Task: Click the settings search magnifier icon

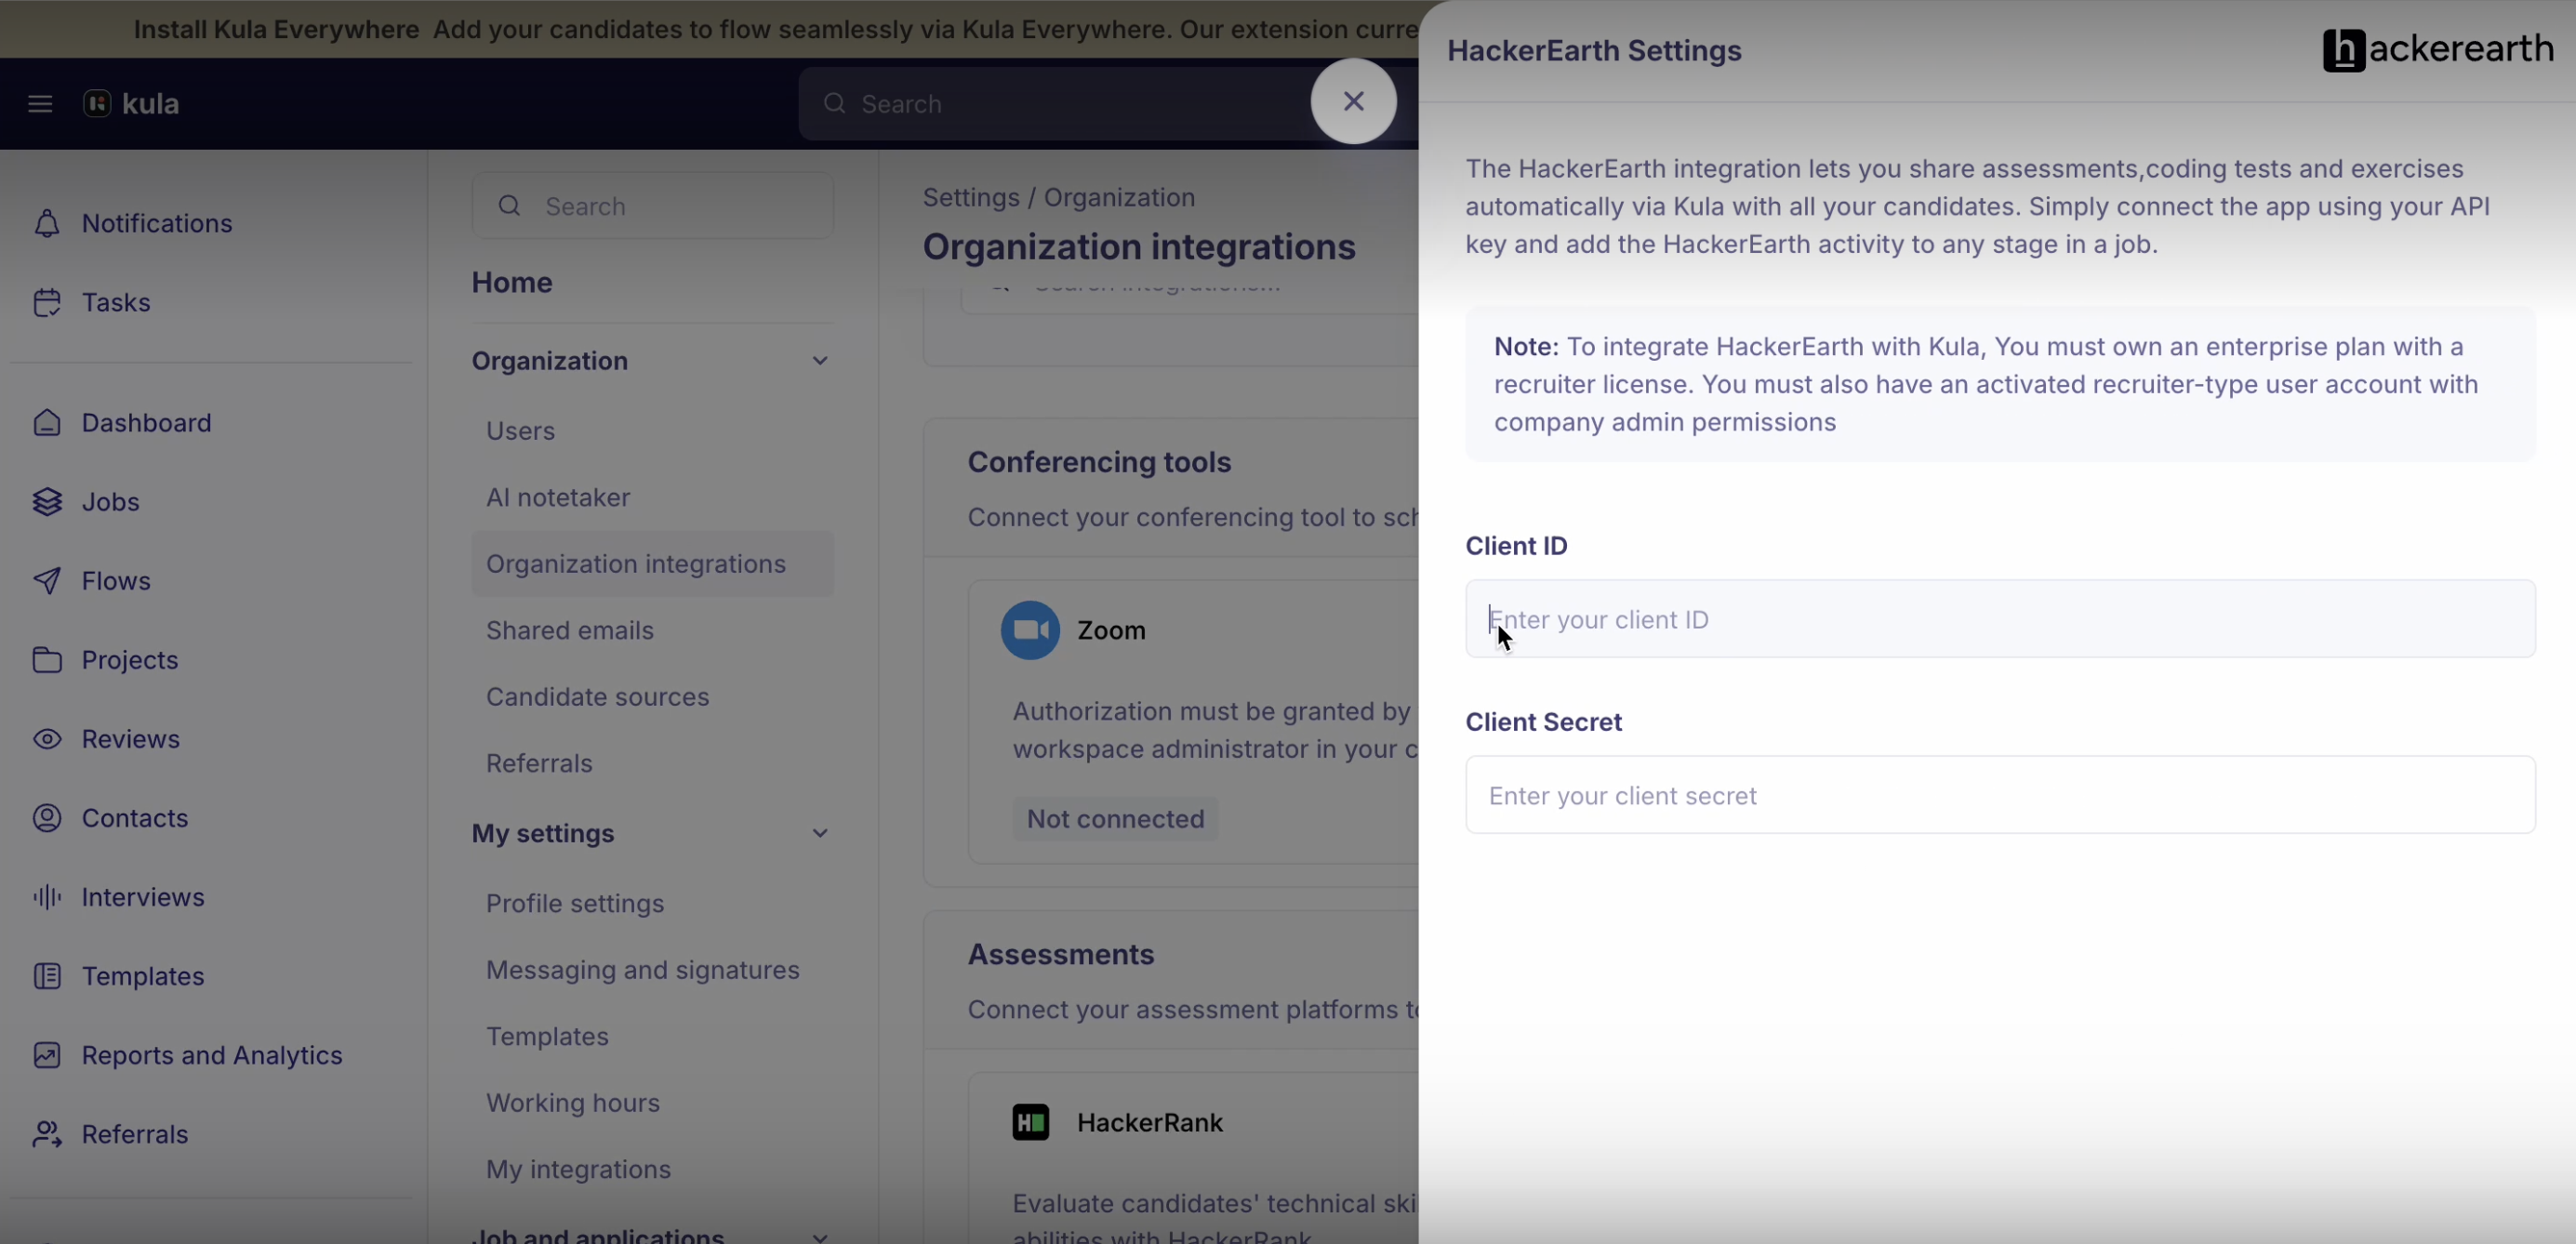Action: coord(509,206)
